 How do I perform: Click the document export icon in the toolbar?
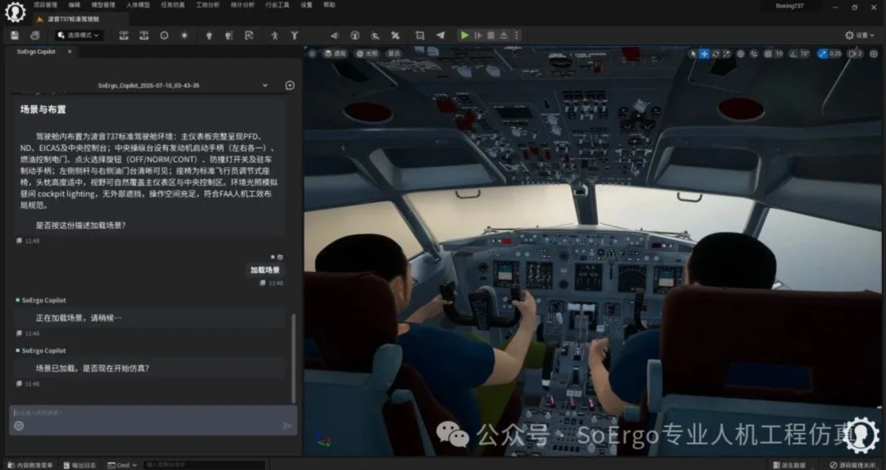[x=249, y=35]
